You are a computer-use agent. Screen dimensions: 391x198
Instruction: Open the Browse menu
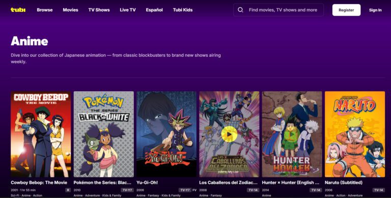point(45,10)
